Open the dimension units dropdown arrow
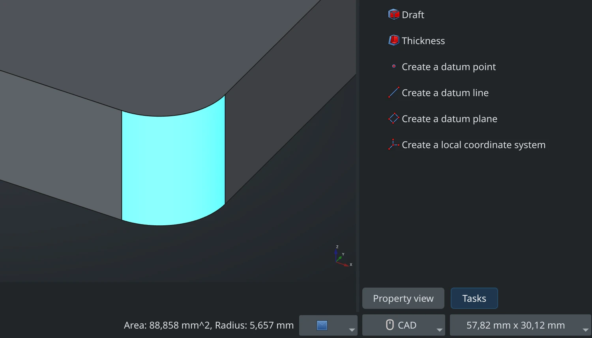 (x=586, y=330)
